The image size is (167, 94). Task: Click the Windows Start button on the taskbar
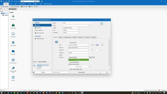2,93
